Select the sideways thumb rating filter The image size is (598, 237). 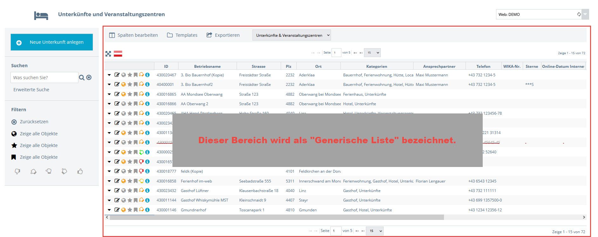point(49,171)
